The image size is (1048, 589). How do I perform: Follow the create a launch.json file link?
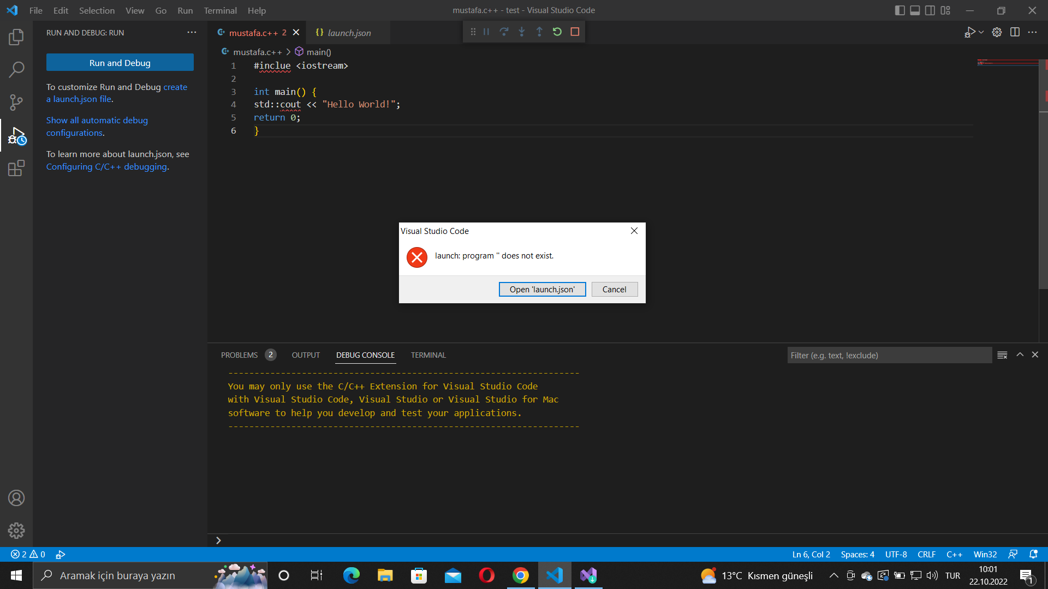click(117, 93)
